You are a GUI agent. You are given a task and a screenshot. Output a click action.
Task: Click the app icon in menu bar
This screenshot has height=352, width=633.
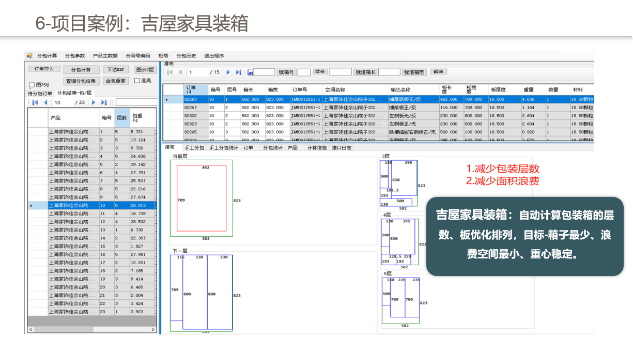(29, 56)
